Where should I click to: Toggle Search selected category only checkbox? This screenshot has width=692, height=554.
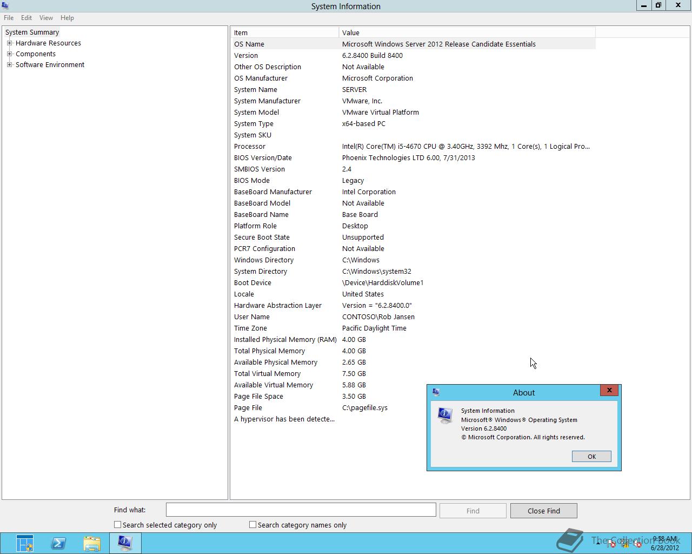(117, 525)
